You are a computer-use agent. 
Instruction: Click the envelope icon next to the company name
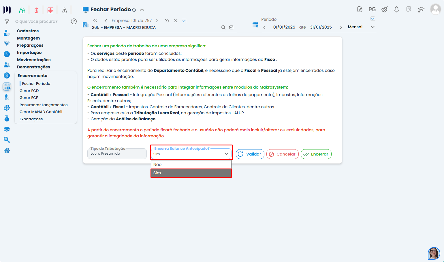[x=231, y=27]
